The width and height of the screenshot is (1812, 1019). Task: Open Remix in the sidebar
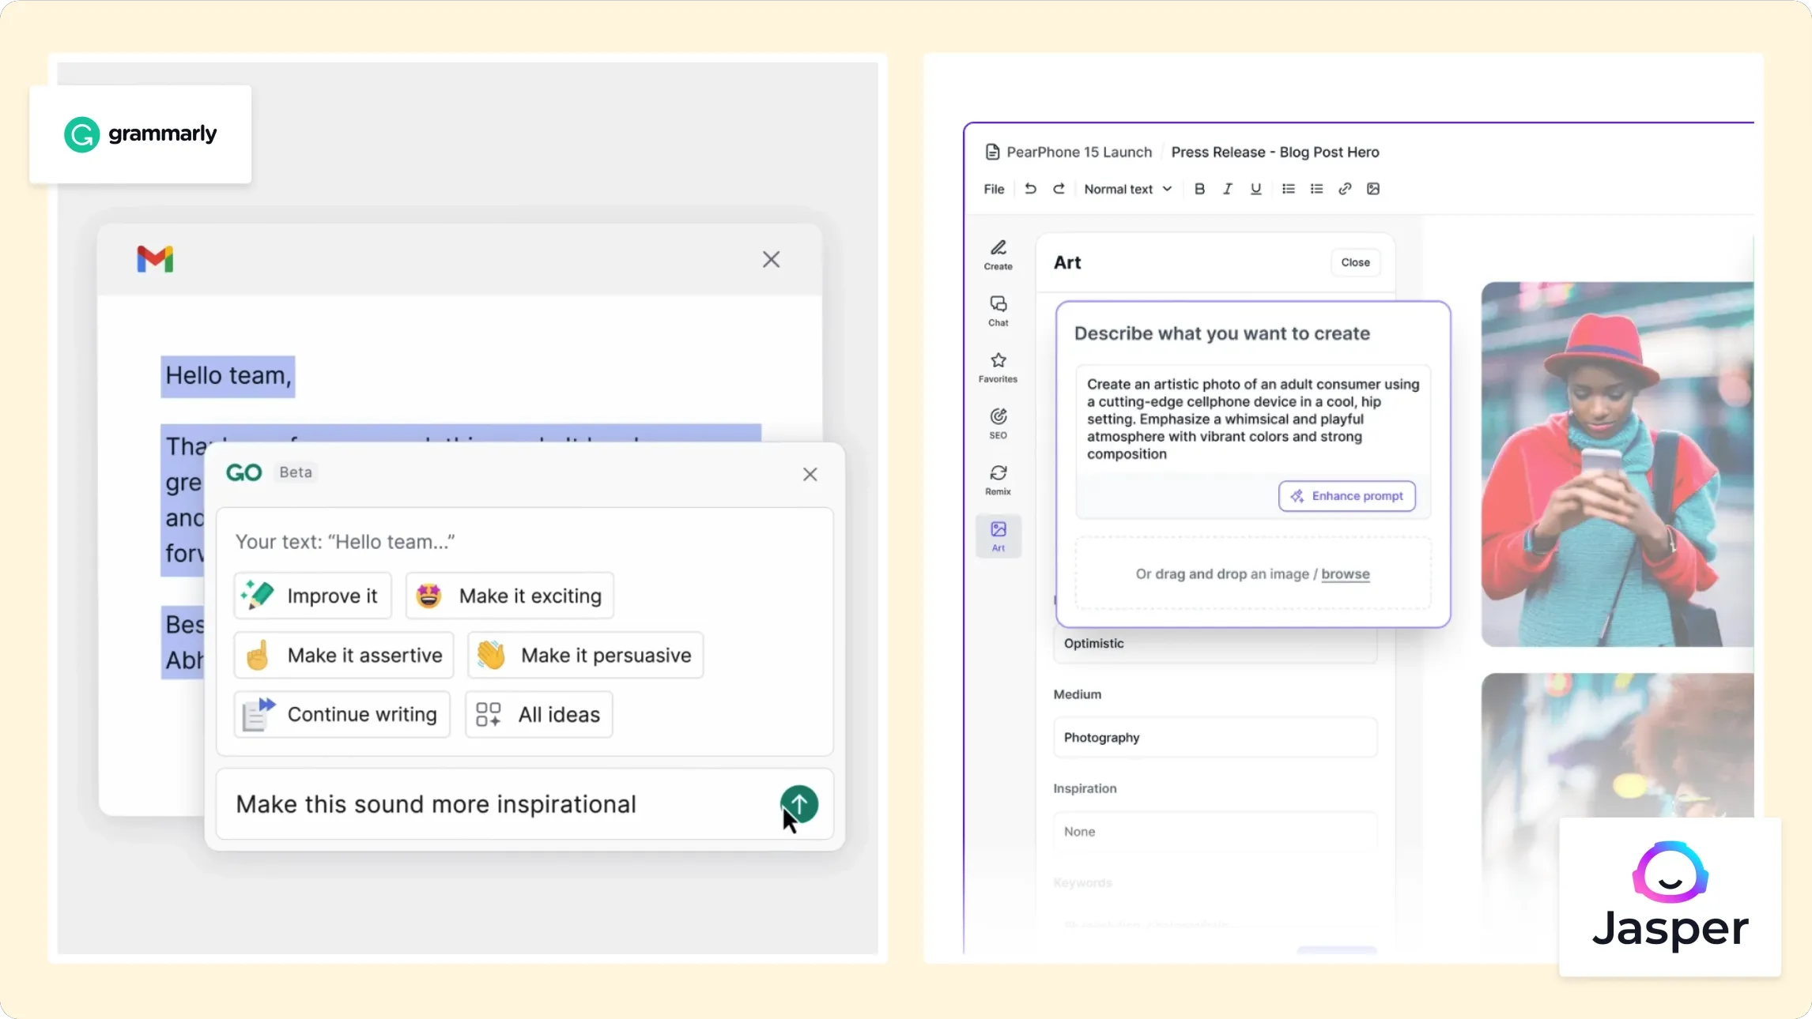998,479
